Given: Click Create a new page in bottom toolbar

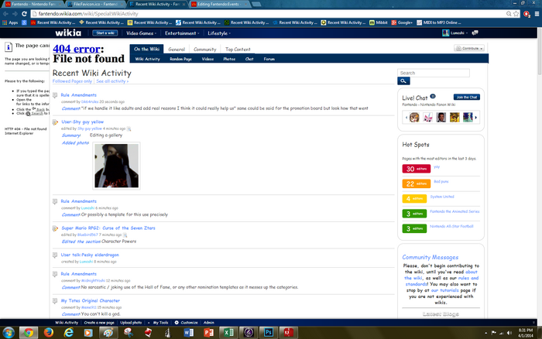Looking at the screenshot, I should tap(99, 323).
